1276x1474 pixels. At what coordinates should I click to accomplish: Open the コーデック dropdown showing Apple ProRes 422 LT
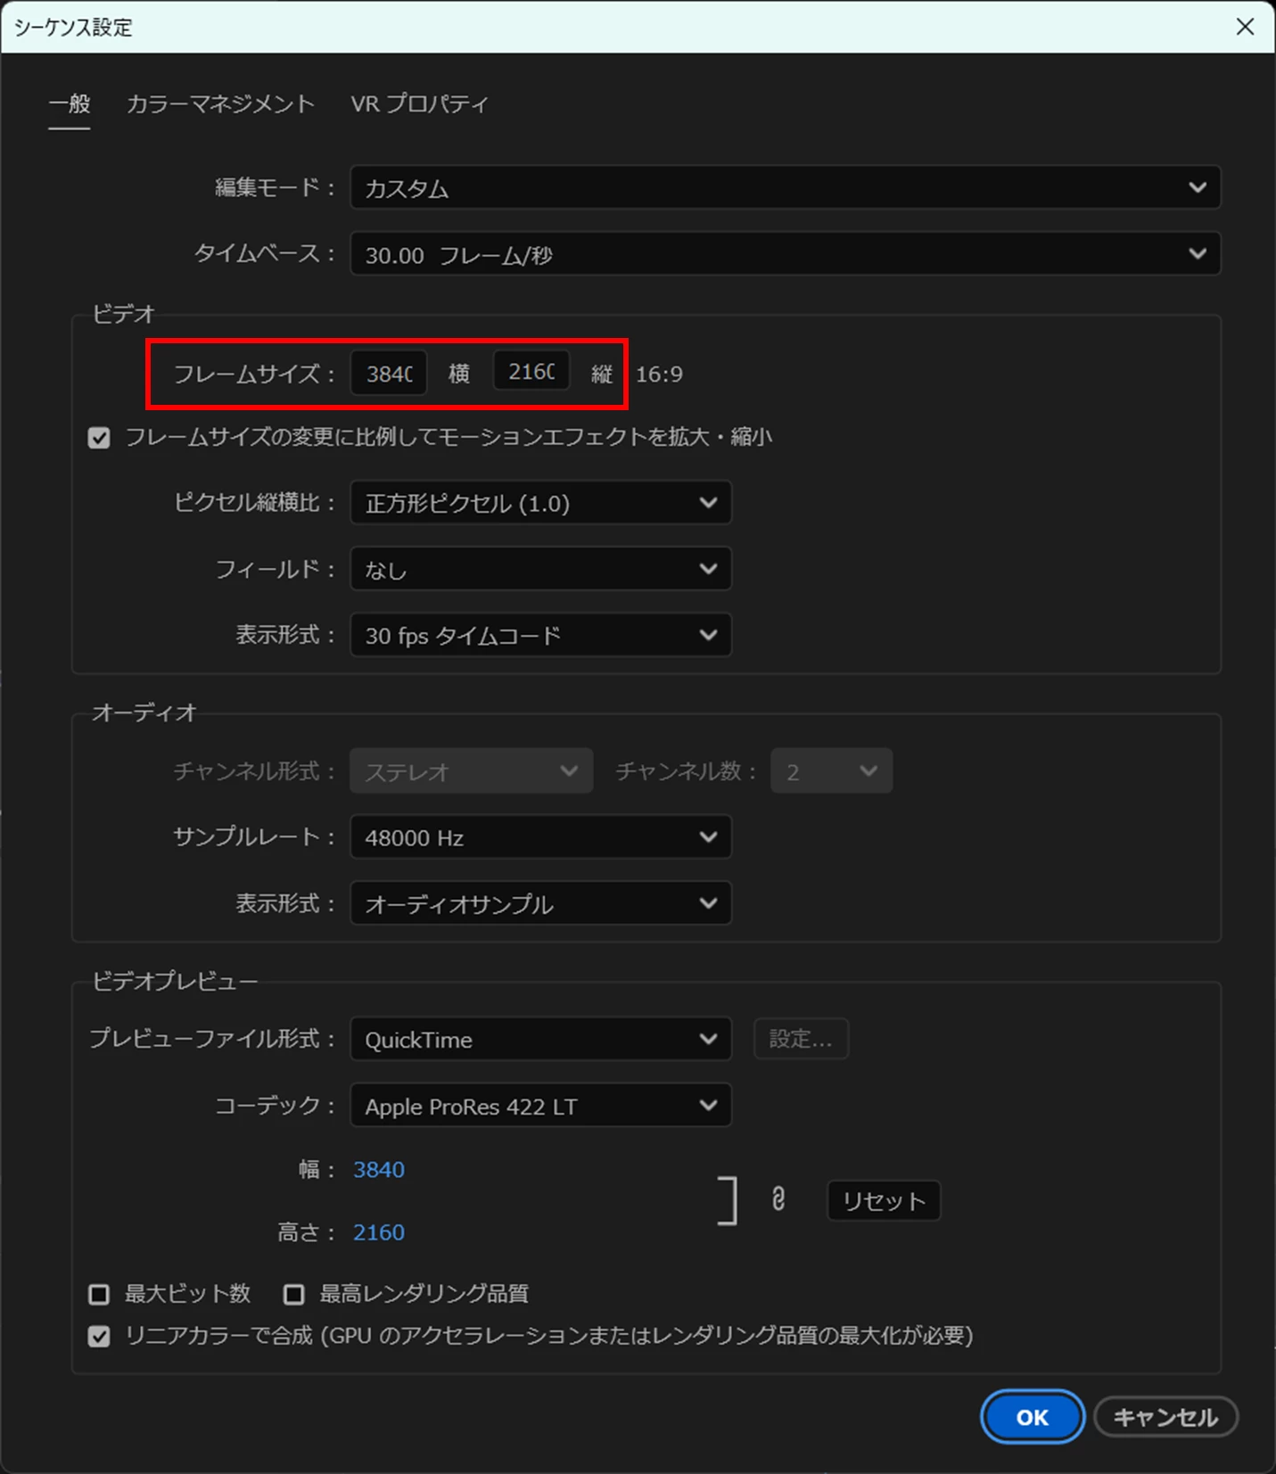(540, 1106)
